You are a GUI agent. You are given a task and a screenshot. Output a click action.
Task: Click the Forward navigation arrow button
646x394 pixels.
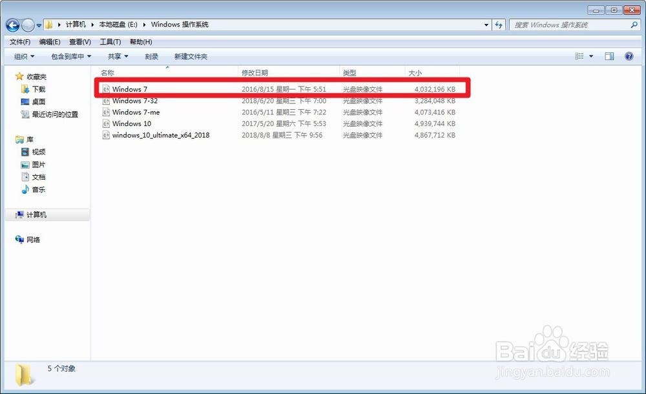tap(28, 26)
